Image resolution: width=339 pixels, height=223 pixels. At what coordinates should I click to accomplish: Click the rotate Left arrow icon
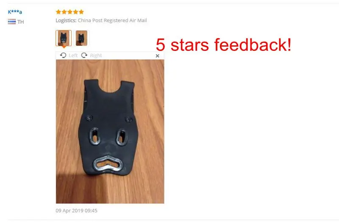click(63, 56)
